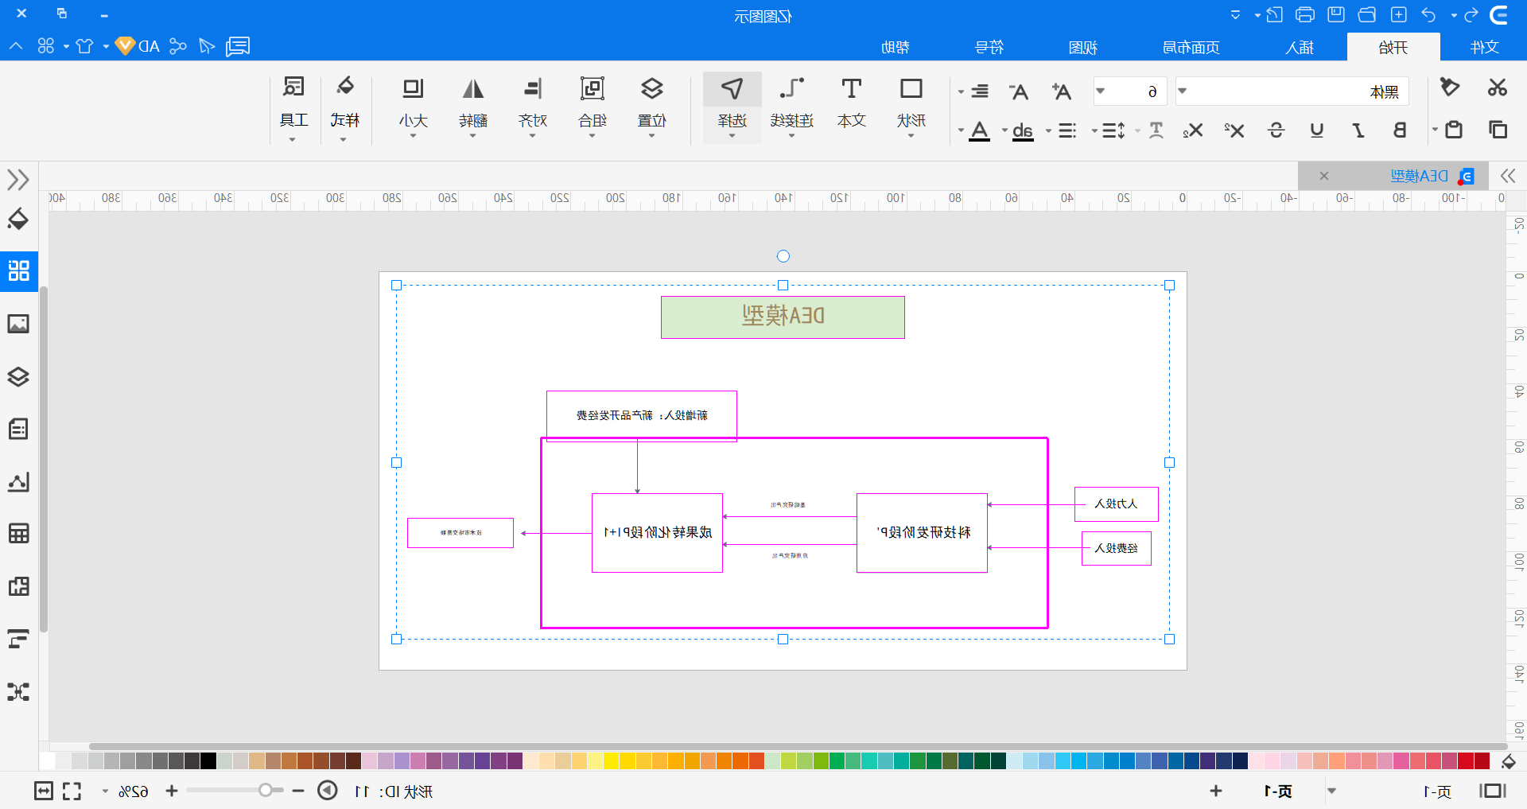Open the font name dropdown
This screenshot has width=1527, height=809.
pos(1183,91)
